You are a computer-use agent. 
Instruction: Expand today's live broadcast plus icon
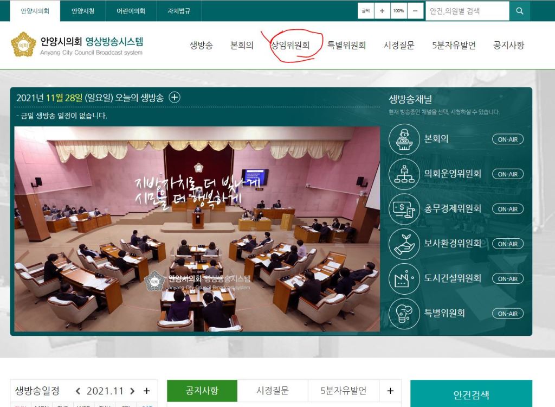[175, 98]
